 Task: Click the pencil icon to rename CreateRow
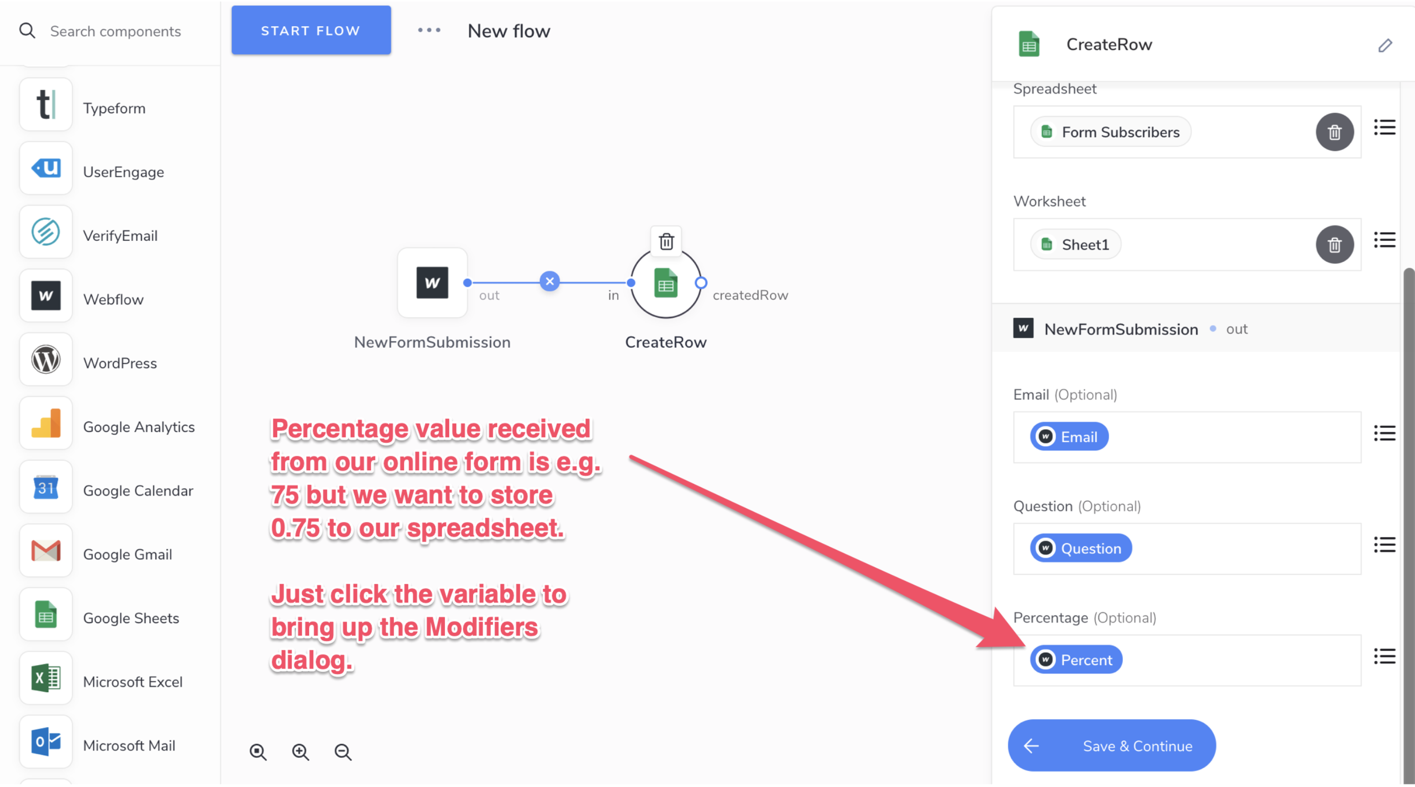(1385, 46)
